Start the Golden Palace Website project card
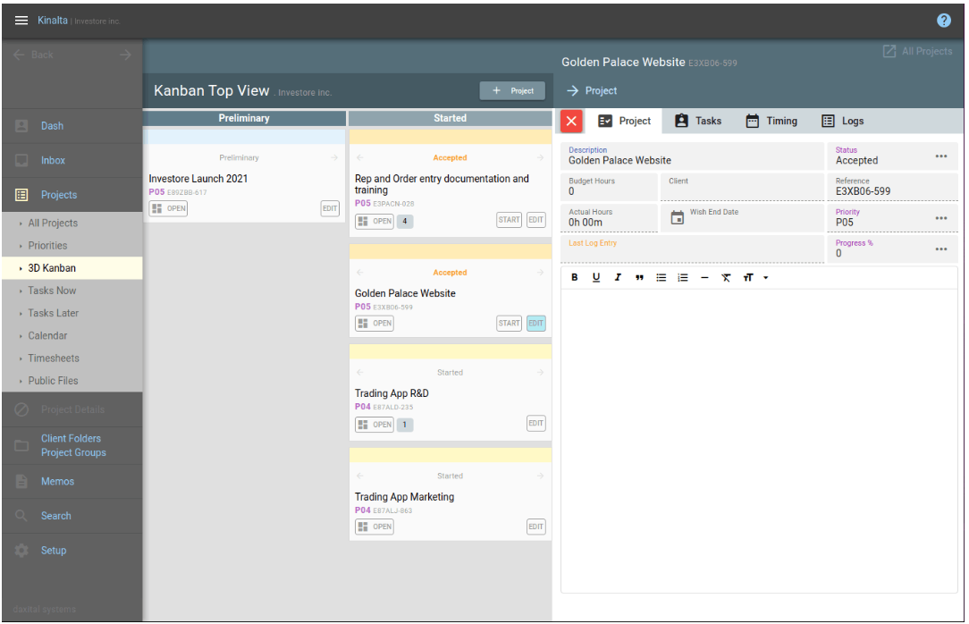The height and width of the screenshot is (624, 969). tap(509, 323)
